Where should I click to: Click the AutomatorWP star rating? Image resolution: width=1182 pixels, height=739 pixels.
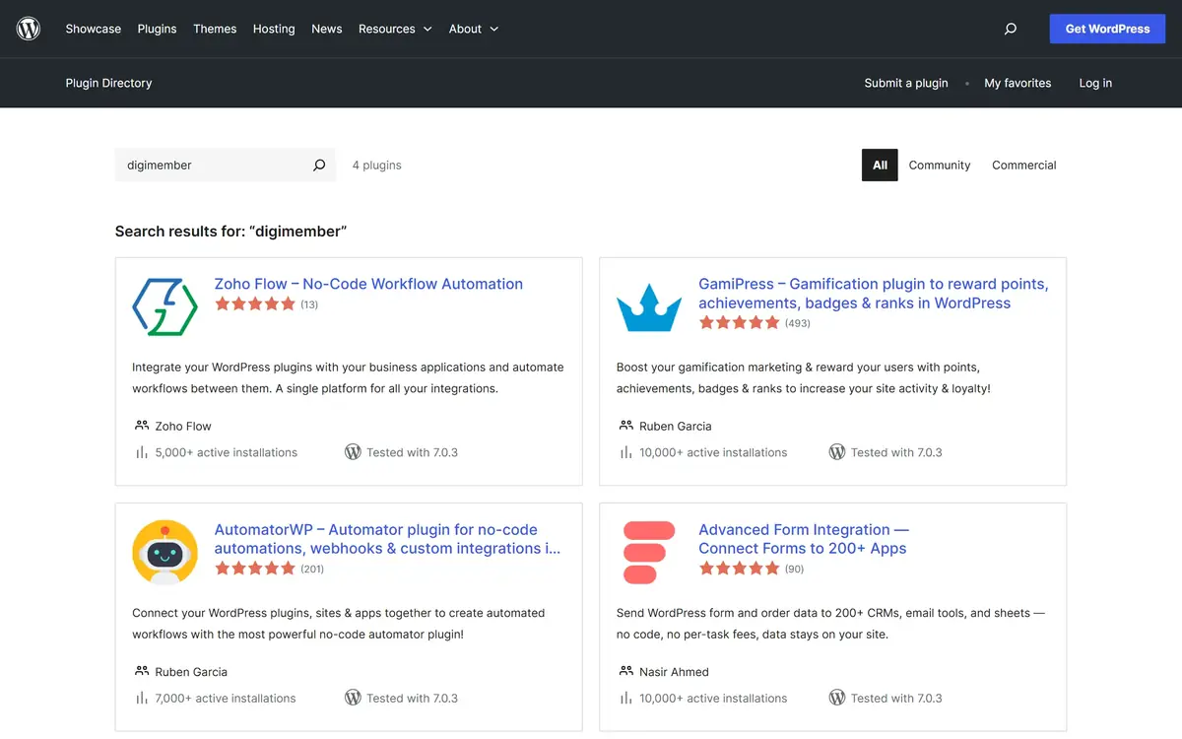point(255,569)
